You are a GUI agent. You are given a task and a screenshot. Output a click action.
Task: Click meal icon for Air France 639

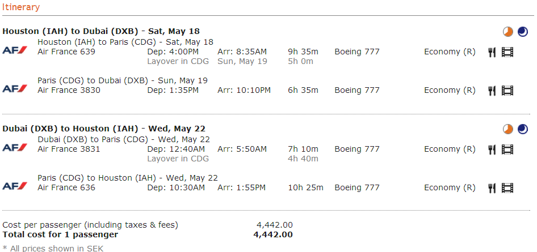(x=492, y=52)
